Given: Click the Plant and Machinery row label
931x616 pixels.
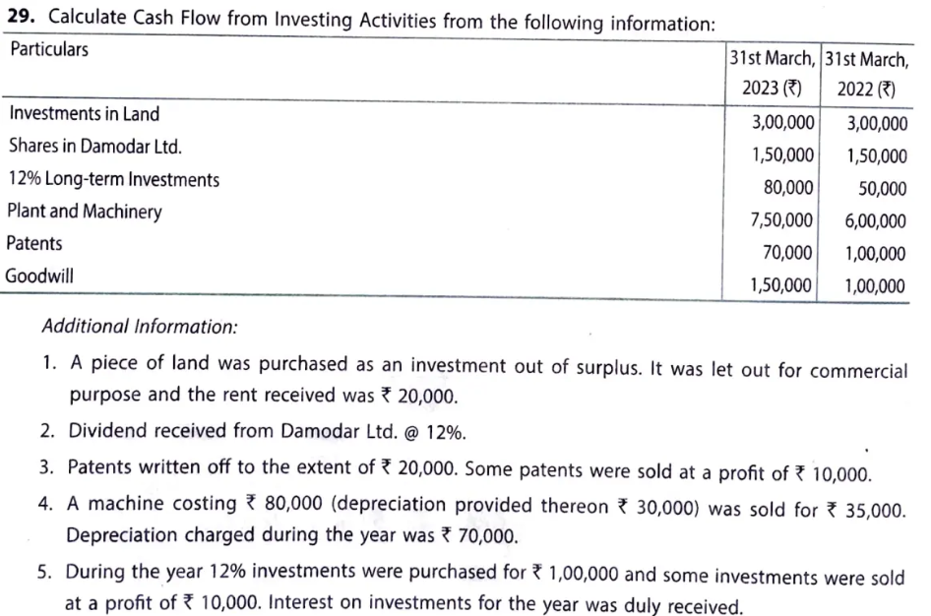Looking at the screenshot, I should point(85,212).
